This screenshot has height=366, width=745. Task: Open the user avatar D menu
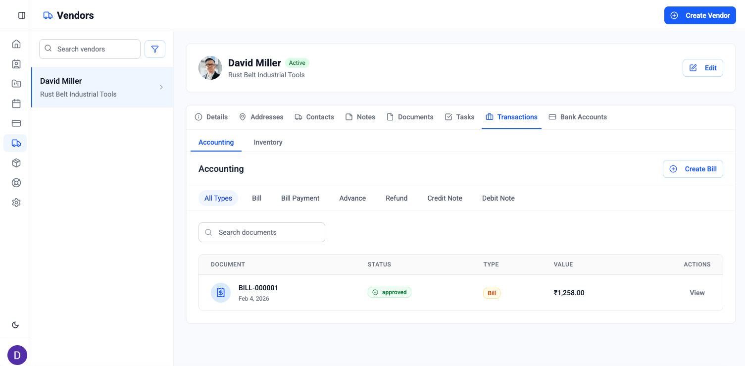[x=17, y=355]
